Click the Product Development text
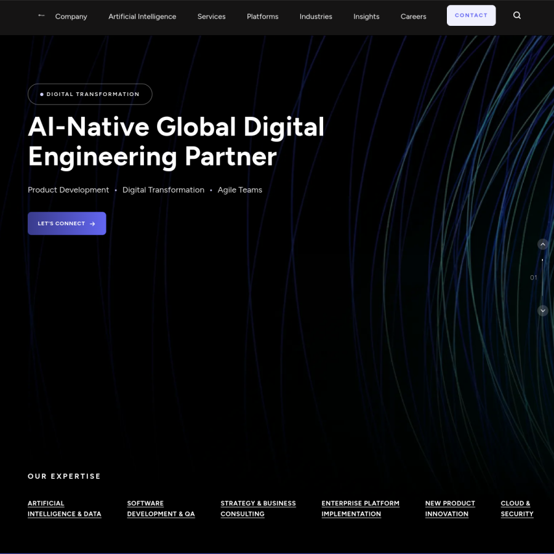This screenshot has width=554, height=554. pos(68,190)
